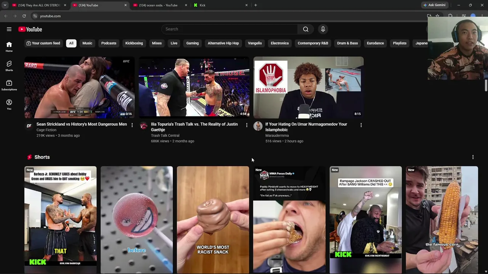This screenshot has width=488, height=274.
Task: Choose the Contemporary R&B chip
Action: (313, 43)
